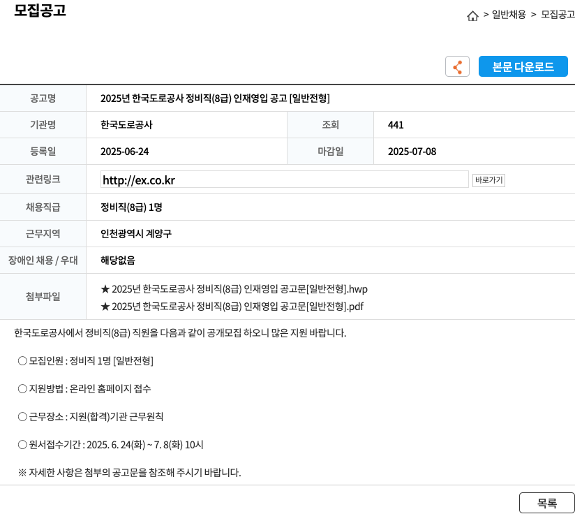Viewport: 575px width, 514px height.
Task: Click the home icon in breadcrumb
Action: 472,16
